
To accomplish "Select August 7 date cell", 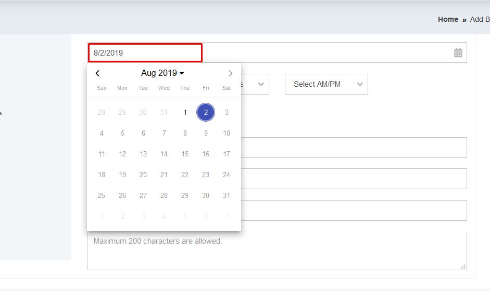I will [x=164, y=133].
